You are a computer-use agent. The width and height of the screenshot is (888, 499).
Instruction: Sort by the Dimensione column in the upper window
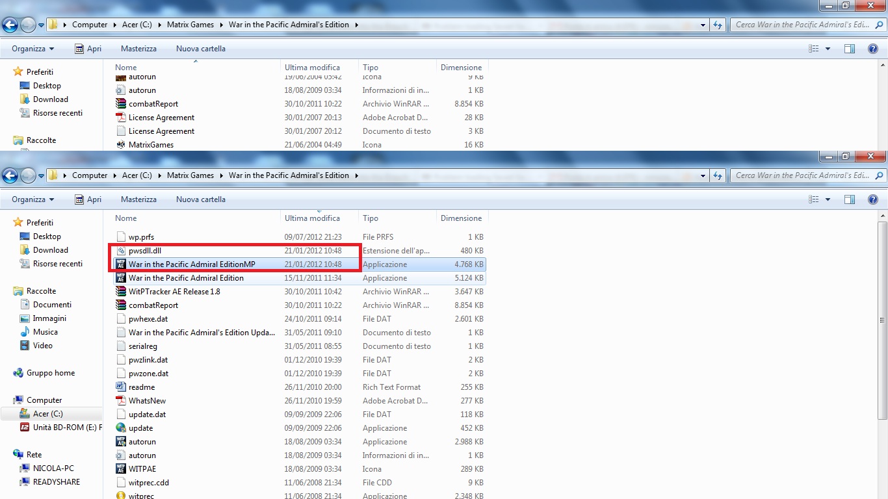462,68
